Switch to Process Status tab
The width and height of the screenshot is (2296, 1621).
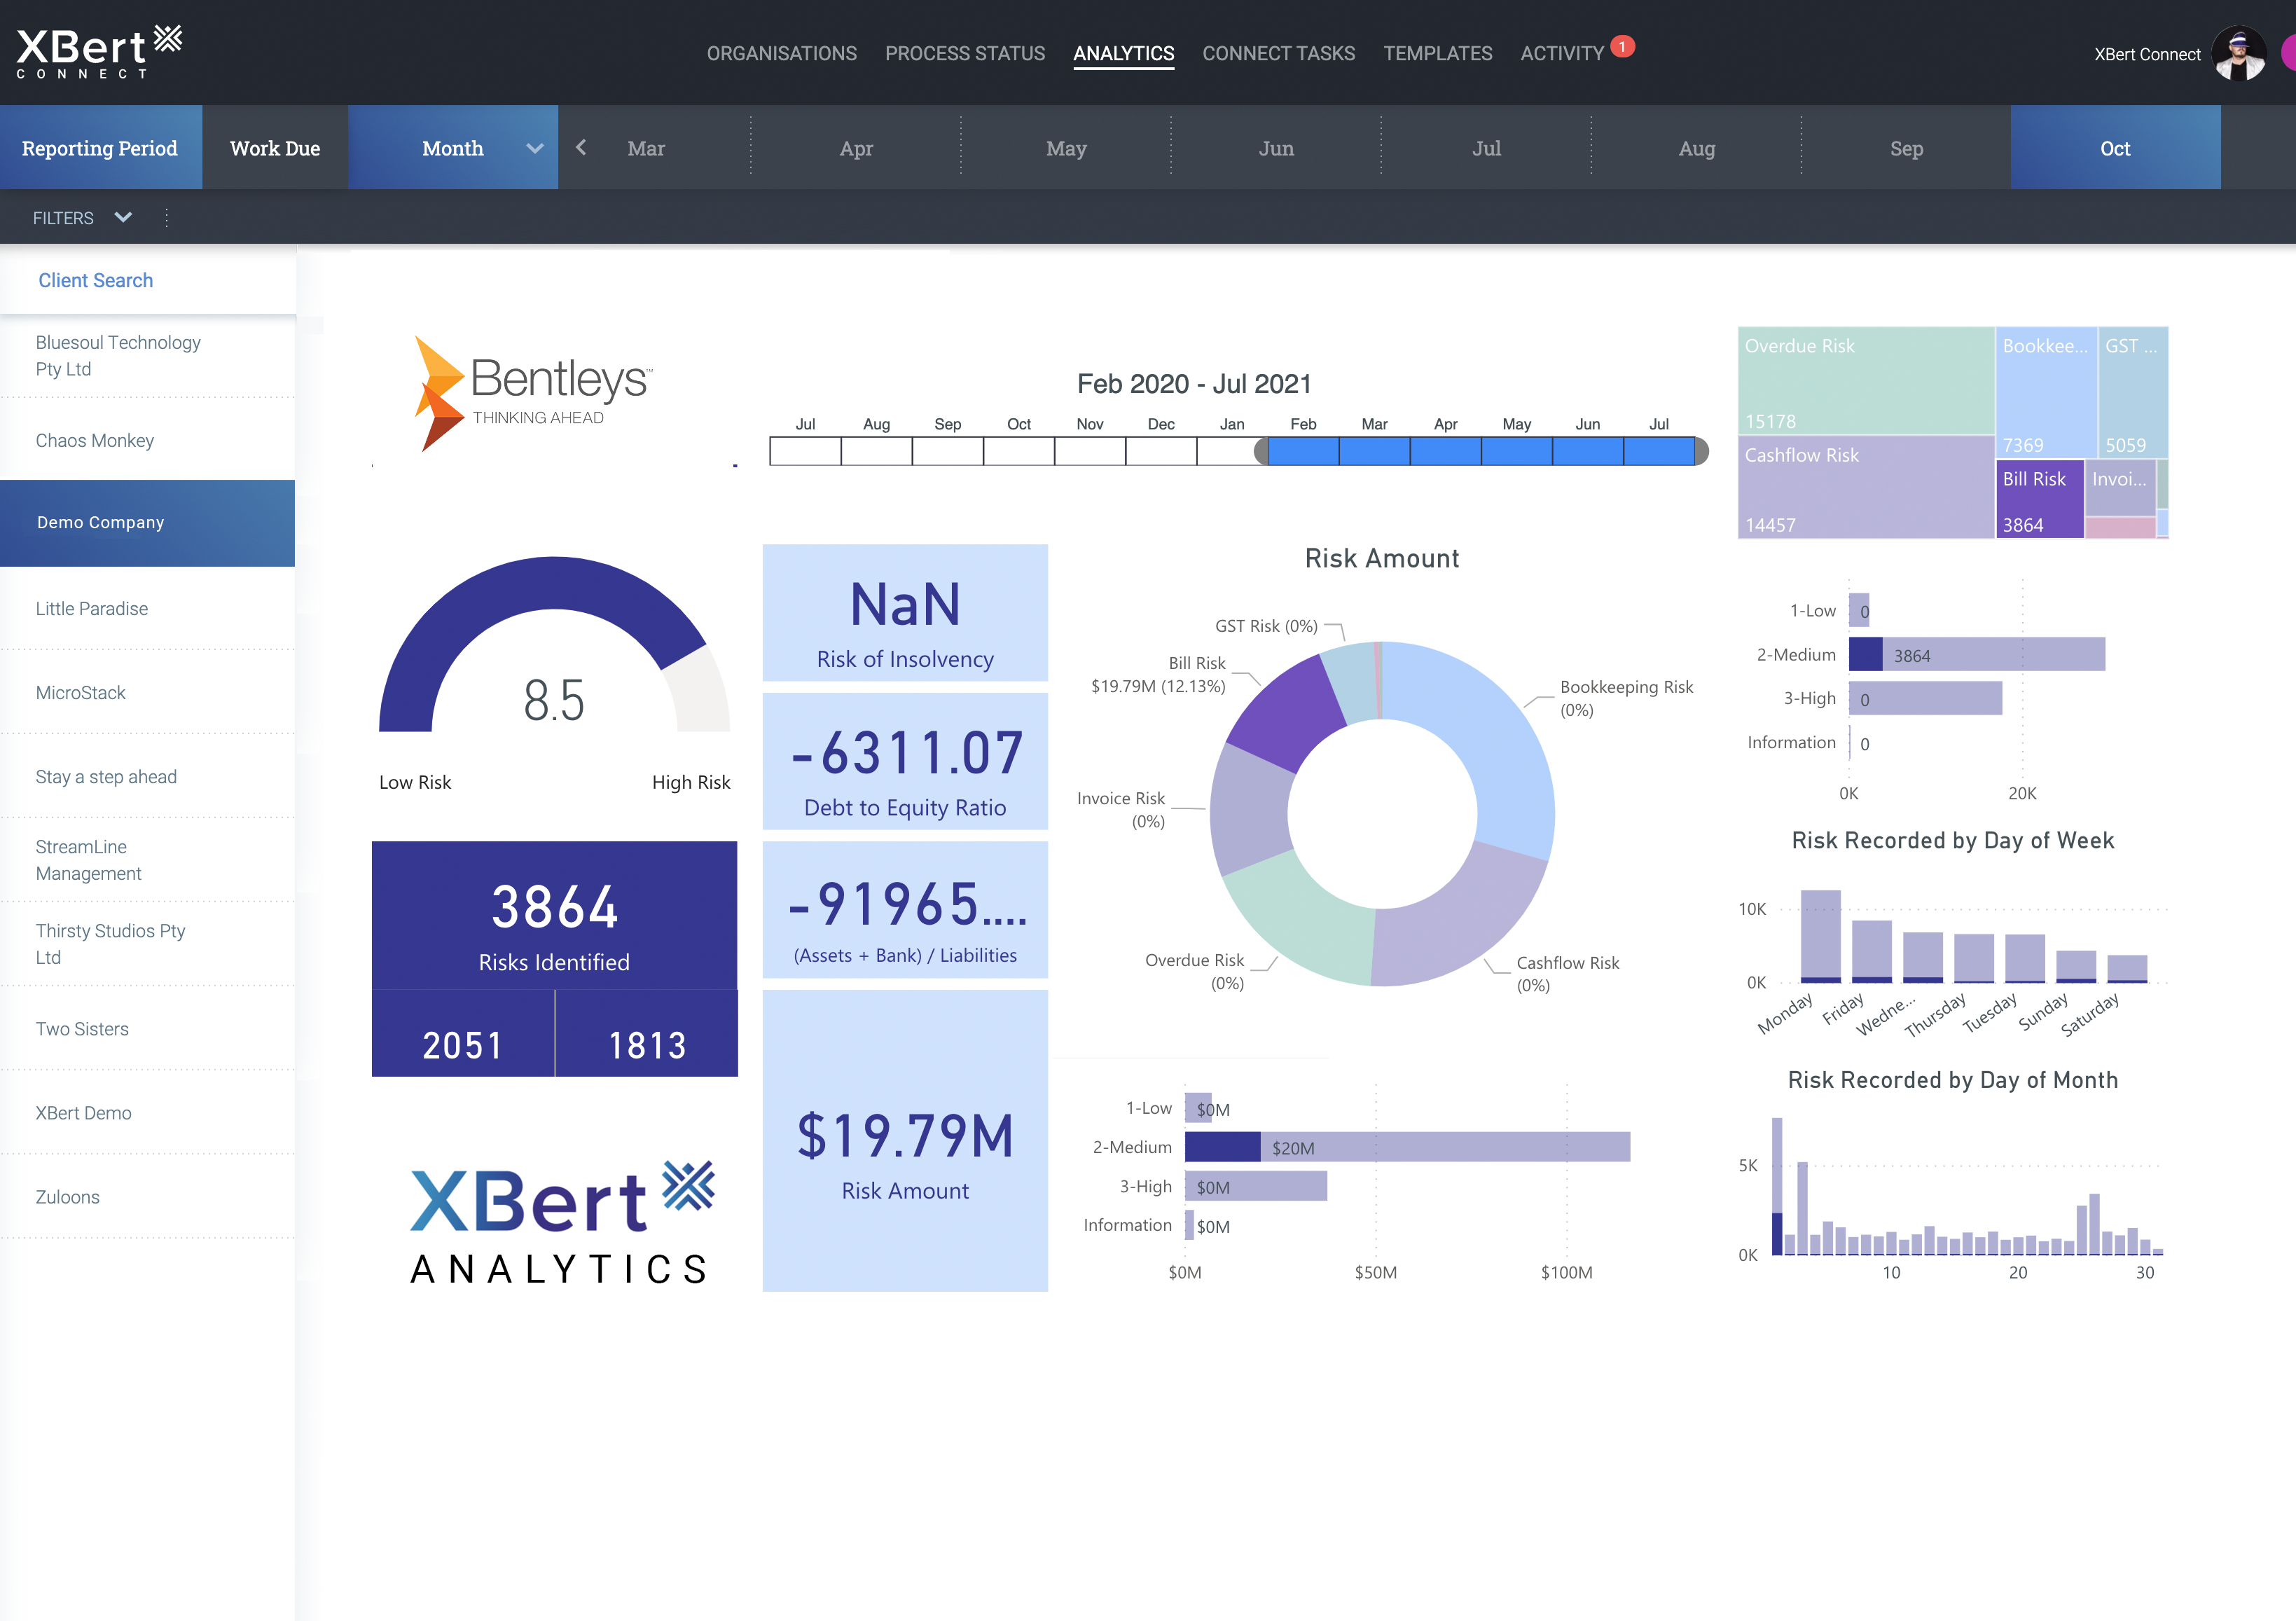(x=964, y=54)
